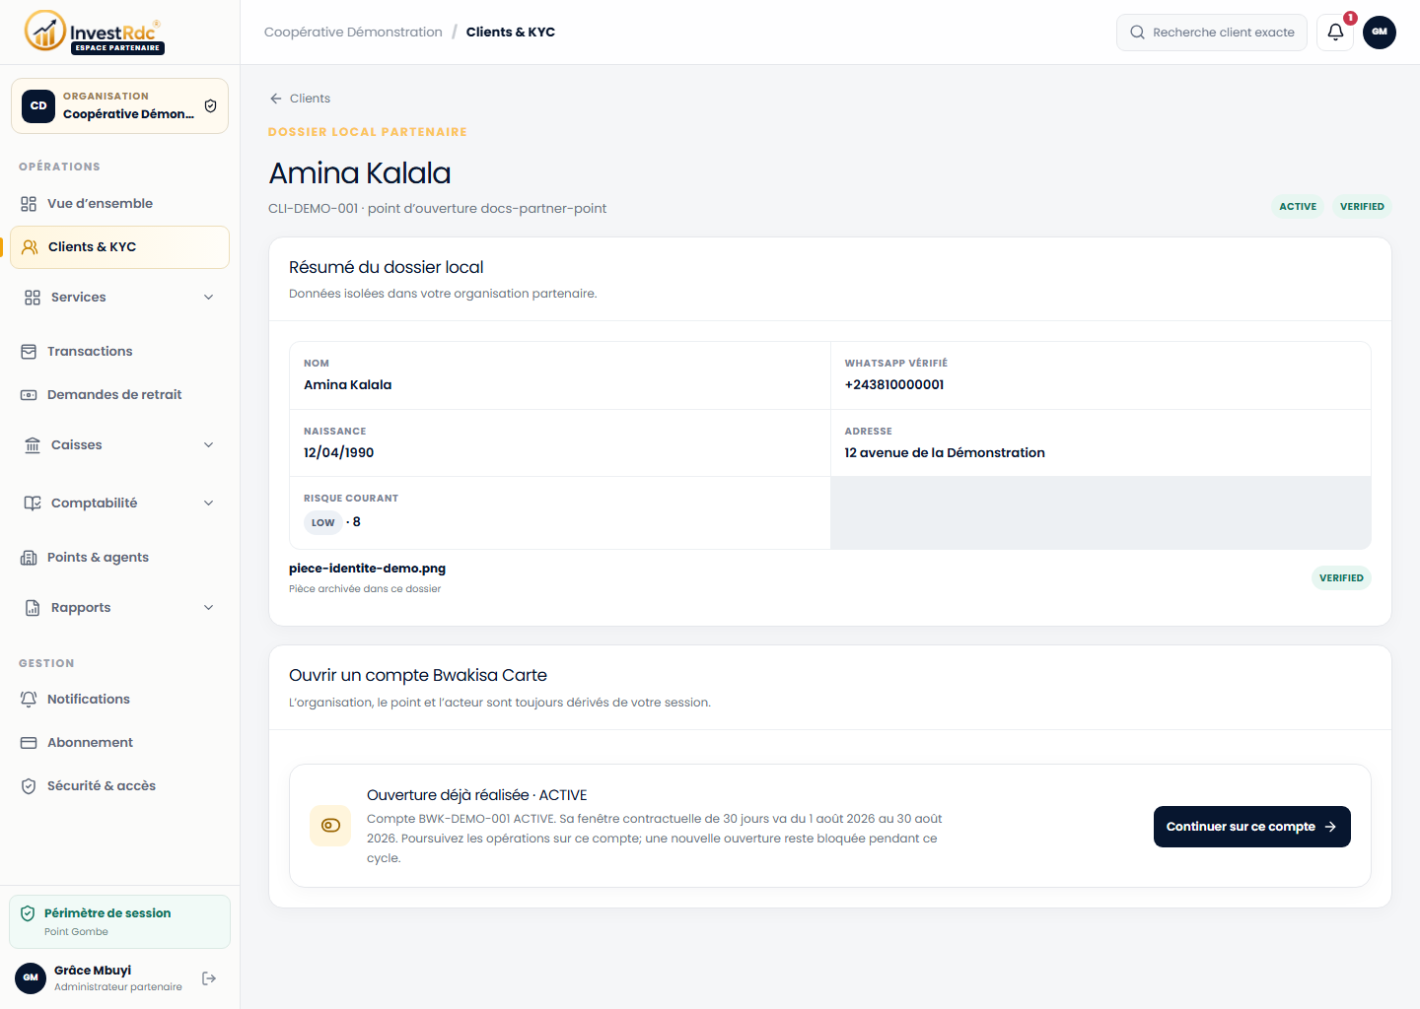
Task: Expand the Rapports submenu chevron
Action: pos(208,608)
